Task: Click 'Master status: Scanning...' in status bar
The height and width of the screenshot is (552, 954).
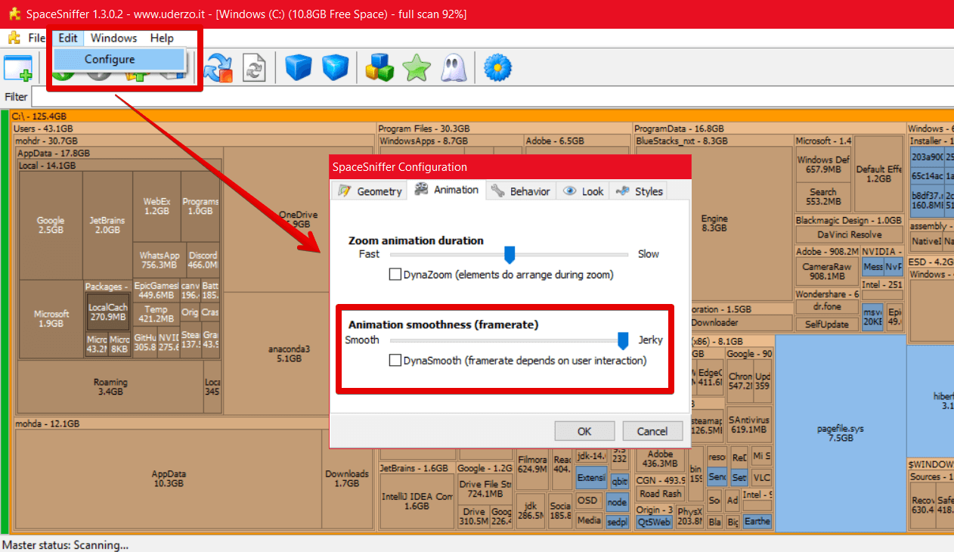Action: pos(66,544)
